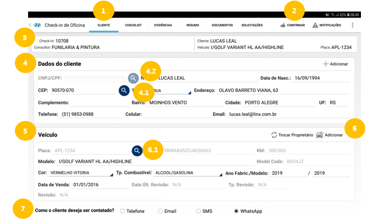Click the empty Complemento field

100,103
